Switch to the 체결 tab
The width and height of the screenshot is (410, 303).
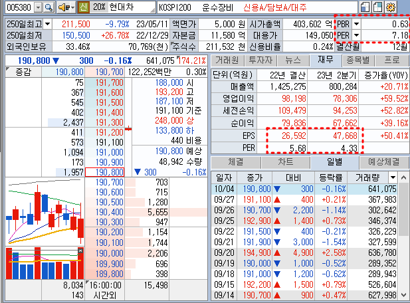pos(236,162)
